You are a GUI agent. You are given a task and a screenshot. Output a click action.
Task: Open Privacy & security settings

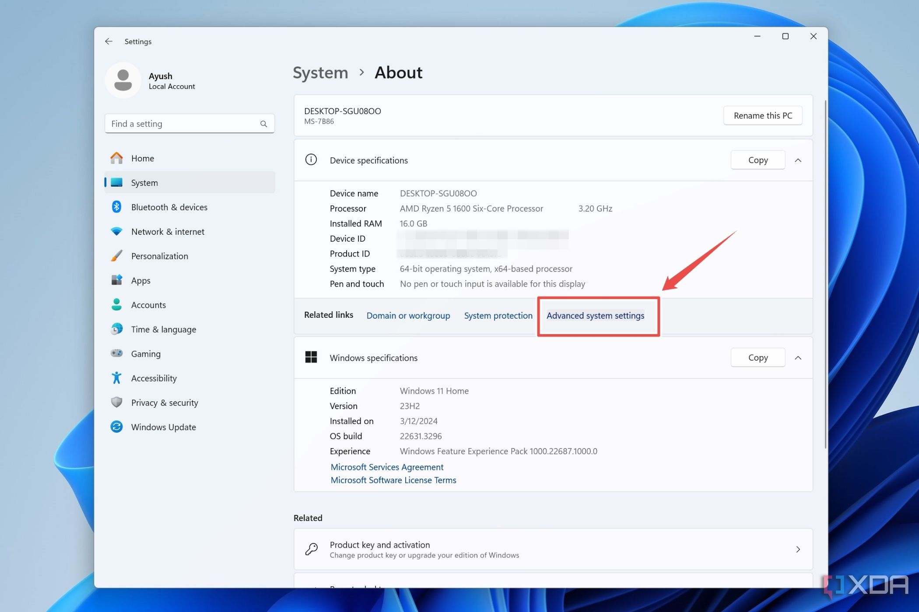coord(164,402)
